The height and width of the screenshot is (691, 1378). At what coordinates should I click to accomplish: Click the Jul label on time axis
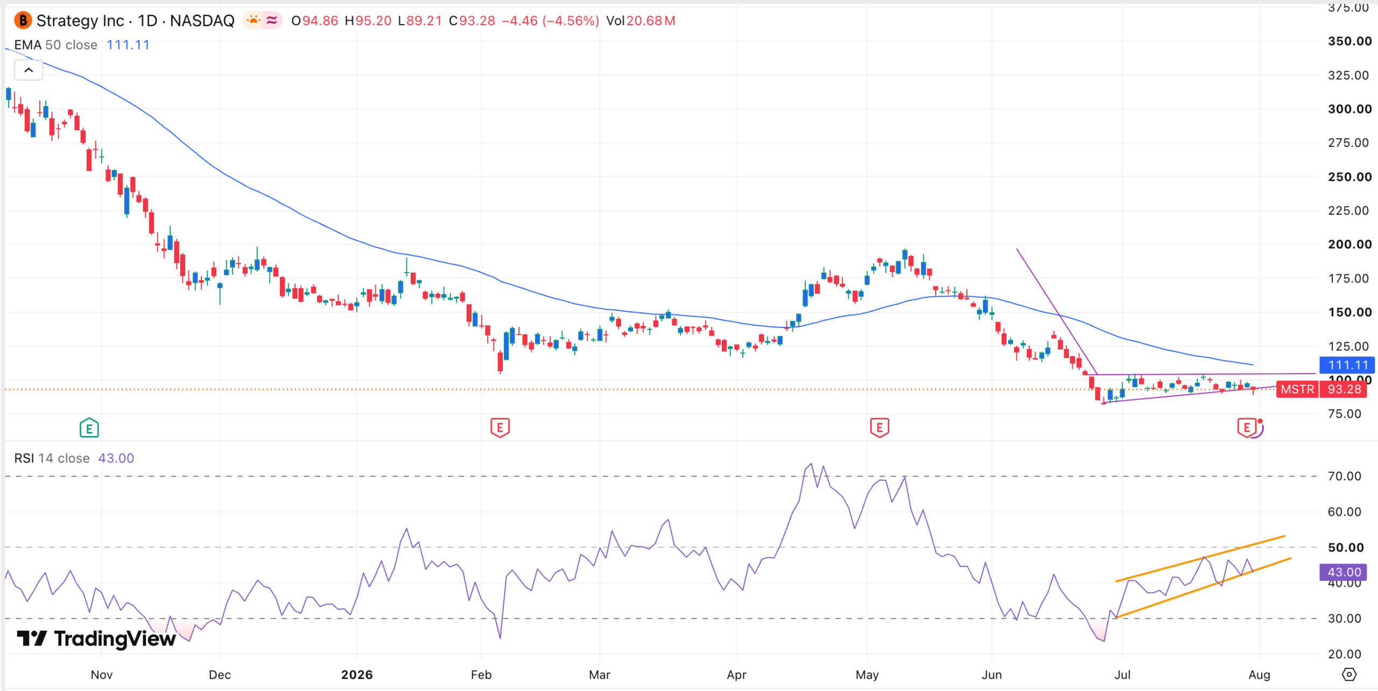coord(1122,675)
